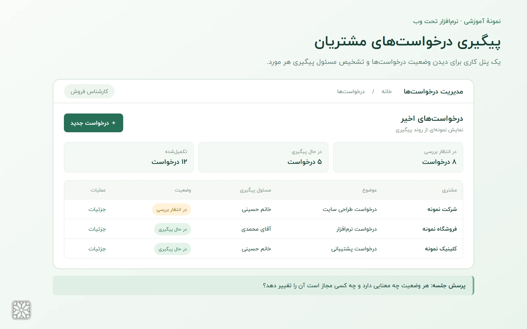Click the «درخواست‌های اخیر» section heading

(x=432, y=118)
